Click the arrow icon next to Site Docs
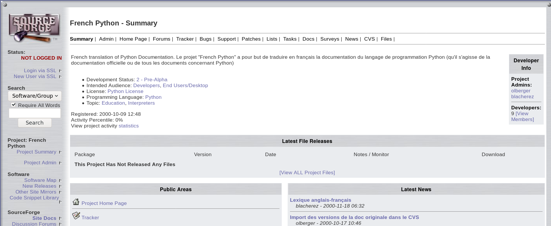The height and width of the screenshot is (226, 551). [60, 218]
